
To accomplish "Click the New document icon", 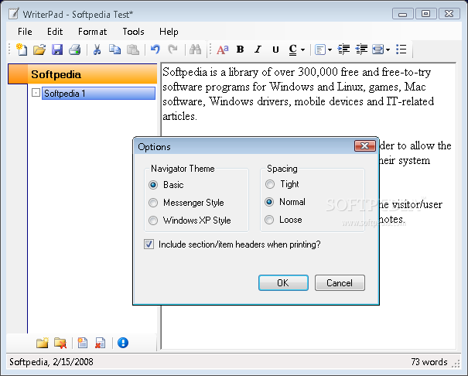I will coord(22,50).
